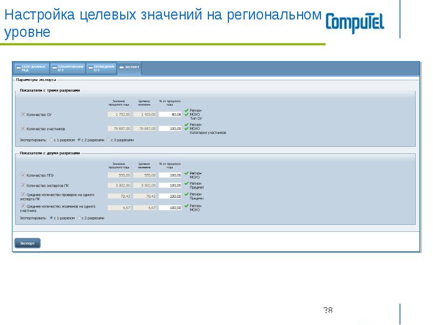Screen dimensions: 433x325
Task: Click the Регион checkmark in экзаменов на одного участника row
Action: tap(186, 206)
